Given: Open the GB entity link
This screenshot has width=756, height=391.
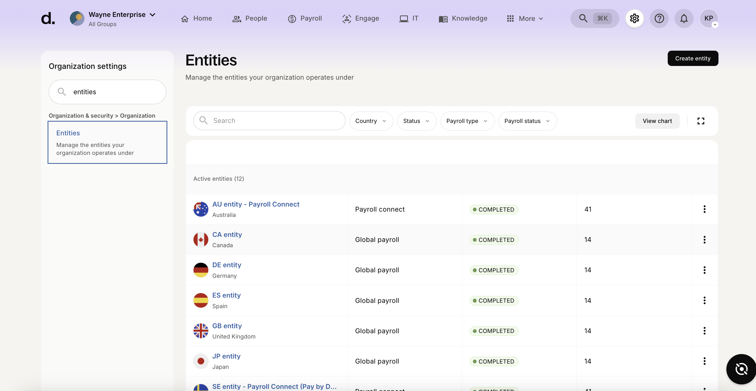Looking at the screenshot, I should pos(227,326).
